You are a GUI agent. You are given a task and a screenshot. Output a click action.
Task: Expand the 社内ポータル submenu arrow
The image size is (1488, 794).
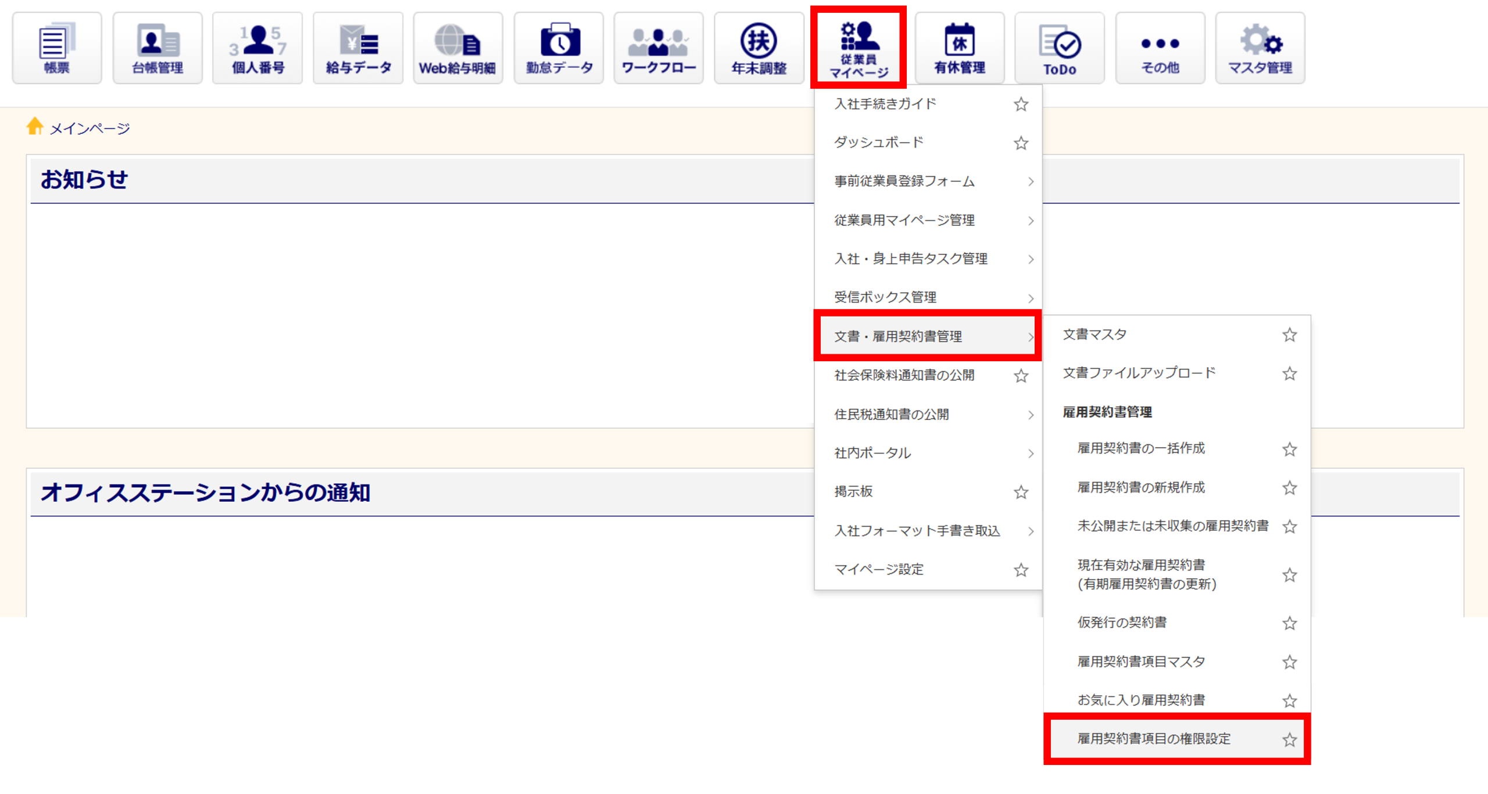tap(1031, 453)
